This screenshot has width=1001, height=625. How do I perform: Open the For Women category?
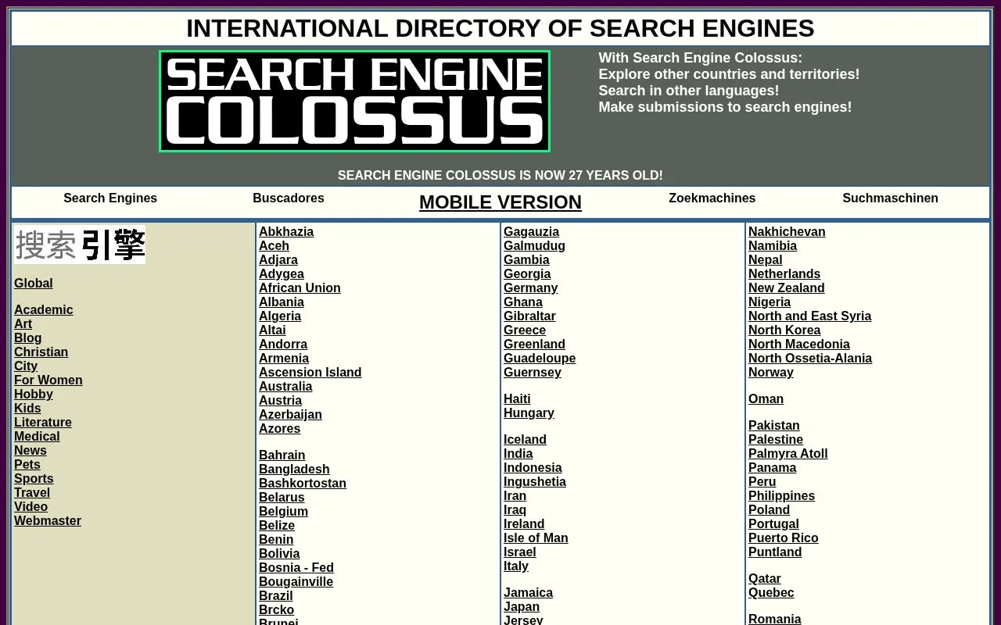(48, 380)
